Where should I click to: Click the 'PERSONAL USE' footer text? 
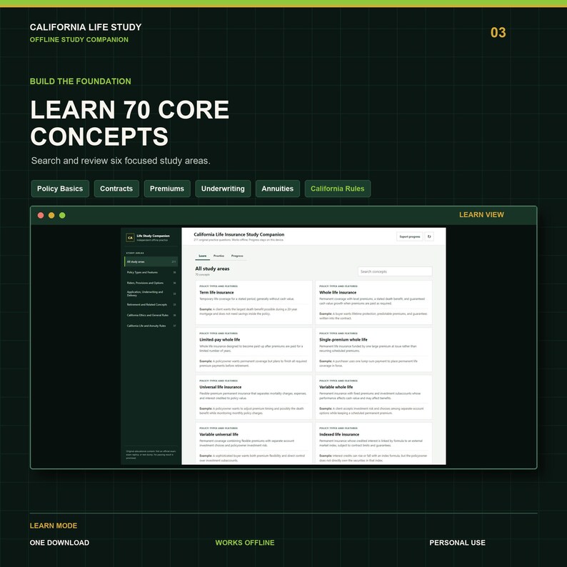(458, 543)
